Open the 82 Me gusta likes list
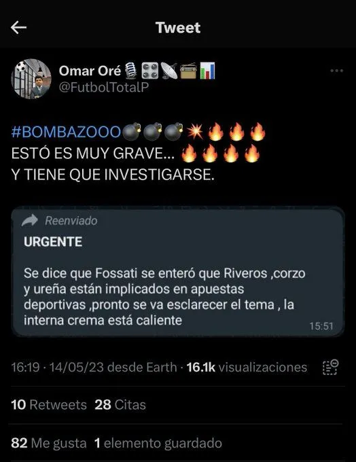Image resolution: width=356 pixels, height=462 pixels. 49,443
